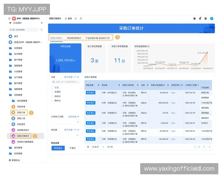Click the dark panel icon left of bell

pyautogui.click(x=195, y=19)
